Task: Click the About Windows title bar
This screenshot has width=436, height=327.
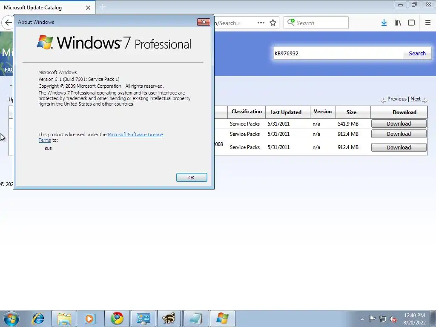Action: (106, 22)
